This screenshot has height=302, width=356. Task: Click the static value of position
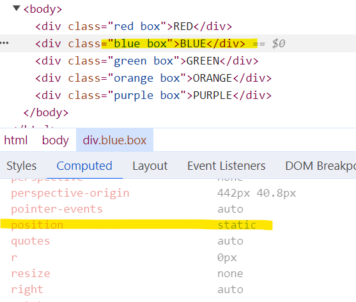tap(237, 225)
